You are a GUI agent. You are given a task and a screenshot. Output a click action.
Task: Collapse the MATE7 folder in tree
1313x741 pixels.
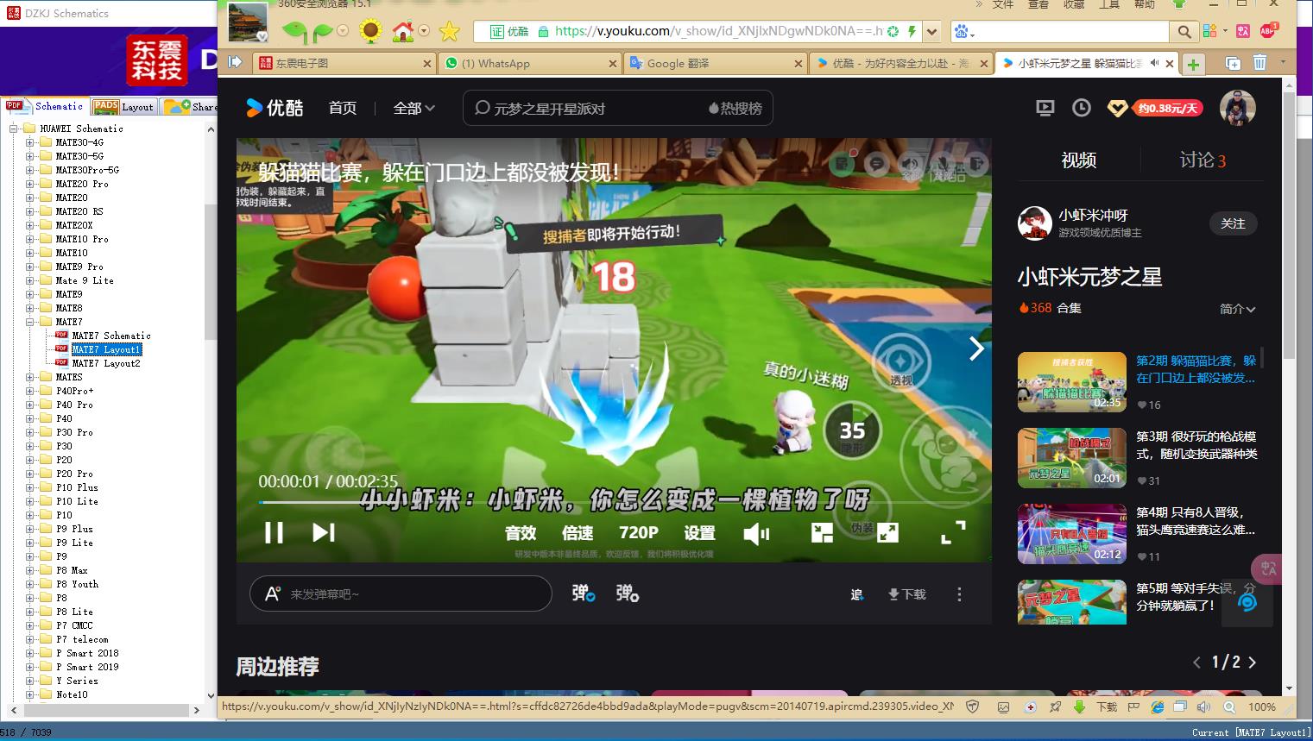pos(30,322)
